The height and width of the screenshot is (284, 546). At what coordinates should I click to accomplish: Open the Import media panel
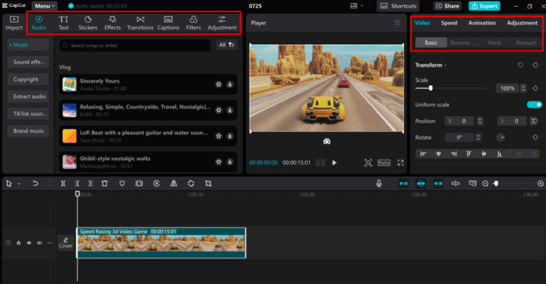pyautogui.click(x=14, y=23)
